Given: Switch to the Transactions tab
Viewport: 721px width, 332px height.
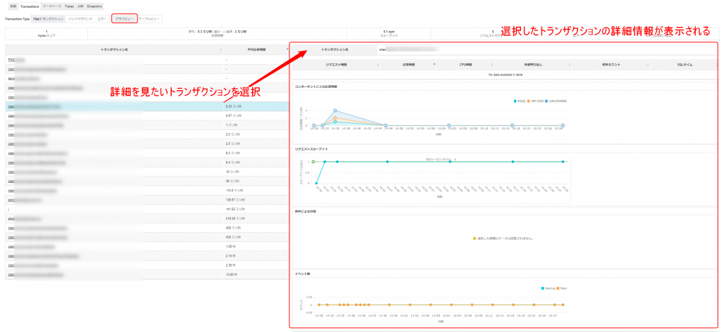Looking at the screenshot, I should (x=29, y=6).
